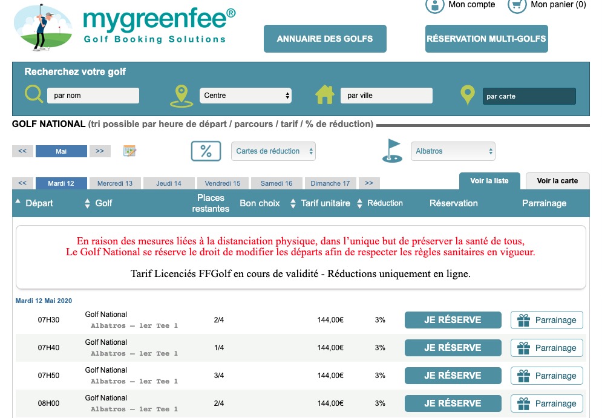Viewport: 602px width, 418px height.
Task: Click the 144,00€ price for 07H40
Action: click(x=330, y=348)
